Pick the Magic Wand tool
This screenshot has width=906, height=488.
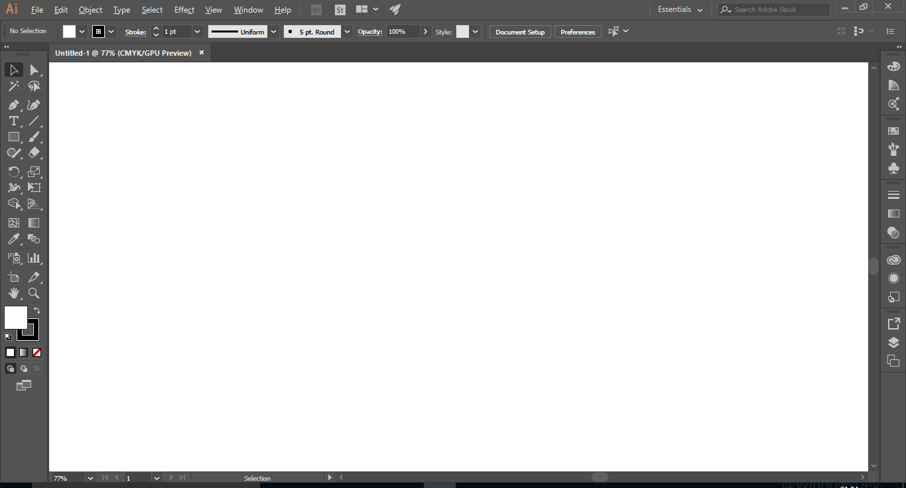tap(13, 86)
